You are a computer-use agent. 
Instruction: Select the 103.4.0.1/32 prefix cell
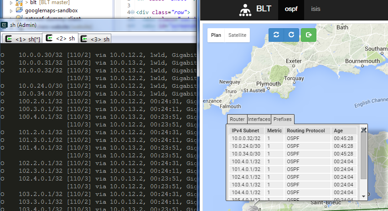[x=246, y=185]
